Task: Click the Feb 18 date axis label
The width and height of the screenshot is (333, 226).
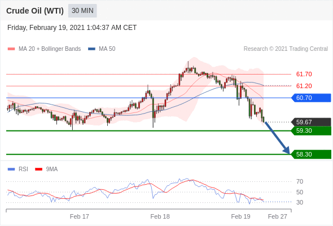Action: coord(160,216)
